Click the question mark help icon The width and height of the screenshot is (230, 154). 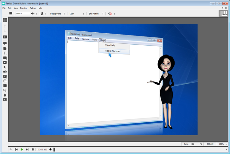click(223, 8)
